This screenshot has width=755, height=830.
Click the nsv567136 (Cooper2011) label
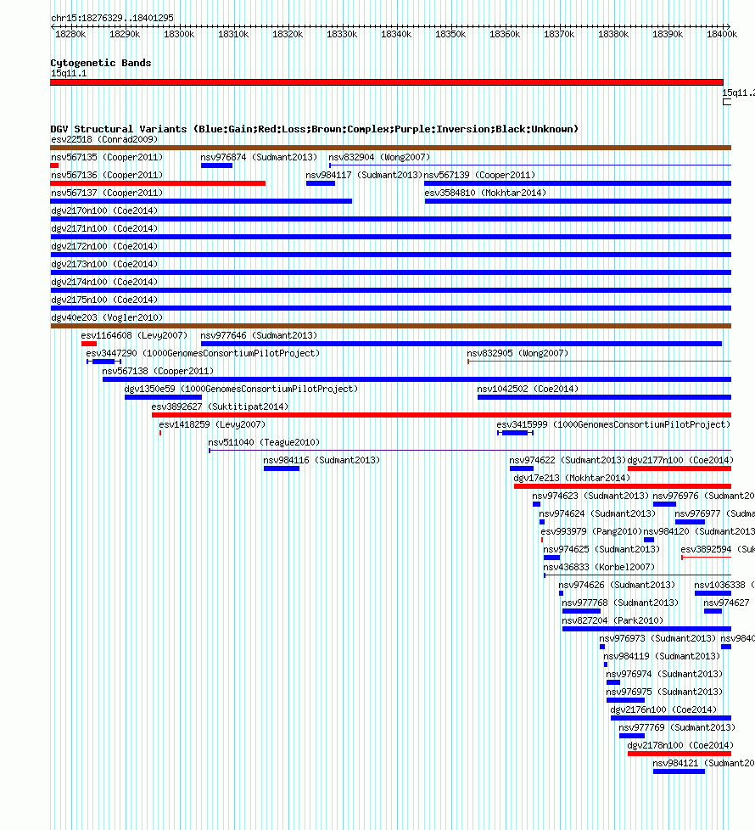pyautogui.click(x=107, y=175)
